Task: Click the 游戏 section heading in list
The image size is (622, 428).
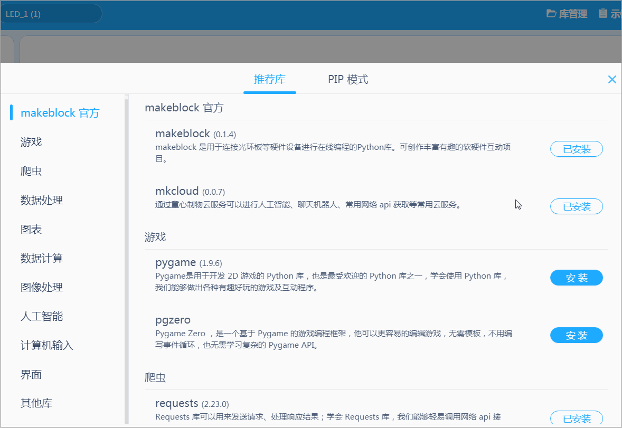Action: 155,237
